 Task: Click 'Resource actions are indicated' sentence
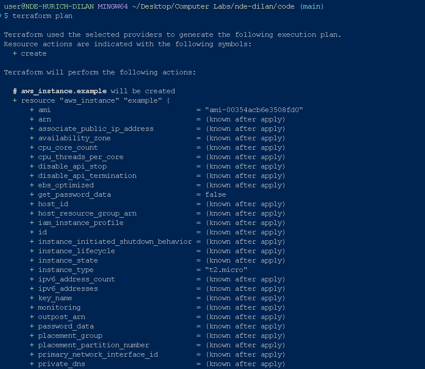128,44
